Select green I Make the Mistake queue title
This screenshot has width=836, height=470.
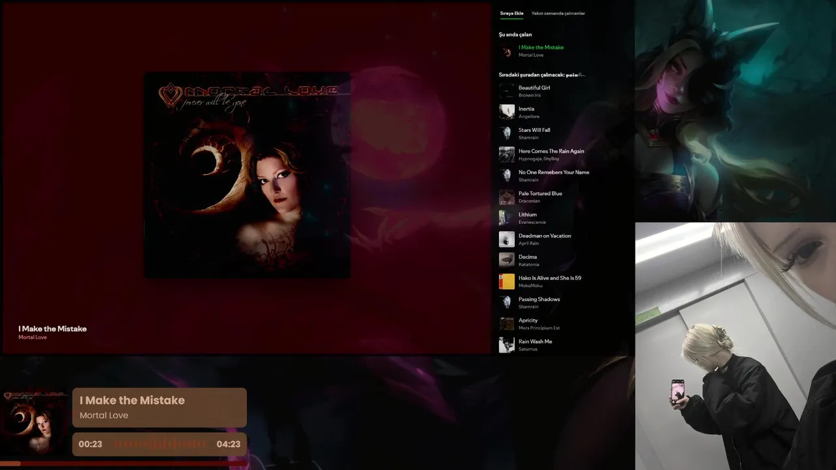click(x=541, y=47)
